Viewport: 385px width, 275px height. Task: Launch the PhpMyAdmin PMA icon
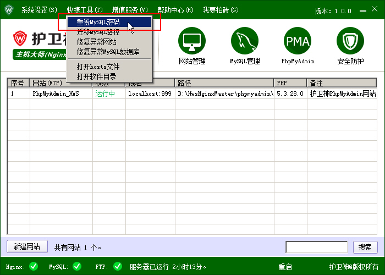pos(298,41)
